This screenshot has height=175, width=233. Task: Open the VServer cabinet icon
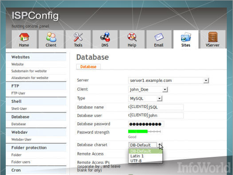(213, 37)
